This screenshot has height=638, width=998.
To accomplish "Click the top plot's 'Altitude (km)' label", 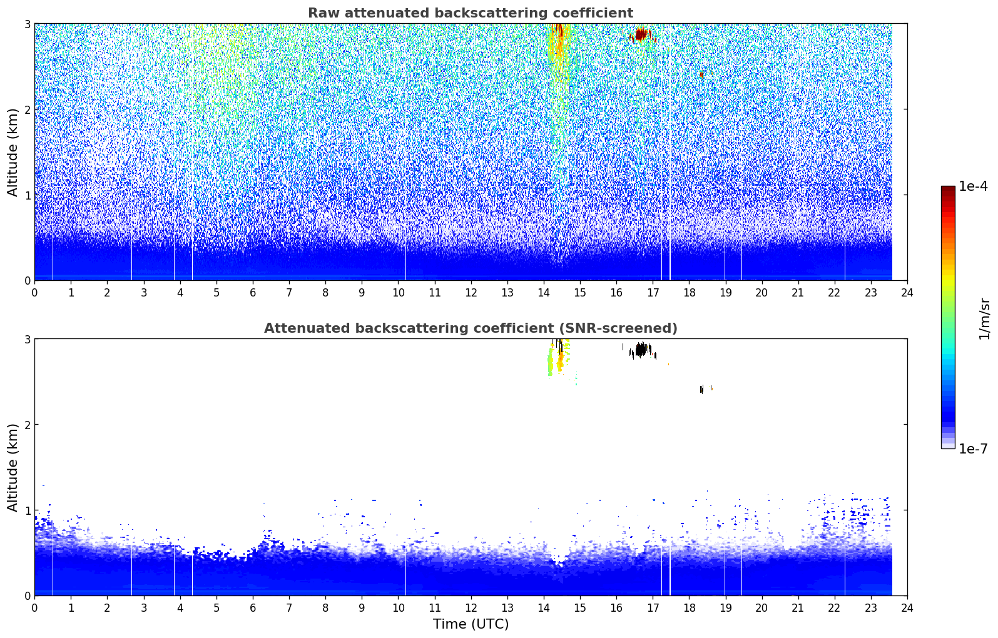I will (x=13, y=152).
